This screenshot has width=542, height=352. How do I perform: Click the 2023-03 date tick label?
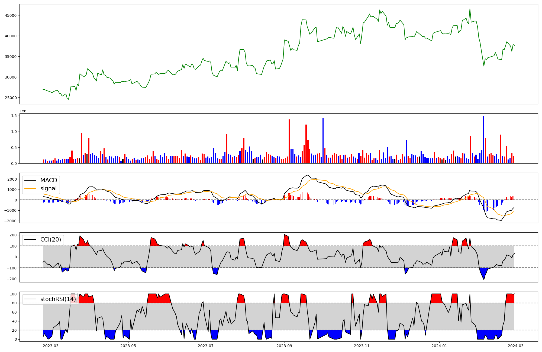pyautogui.click(x=51, y=346)
